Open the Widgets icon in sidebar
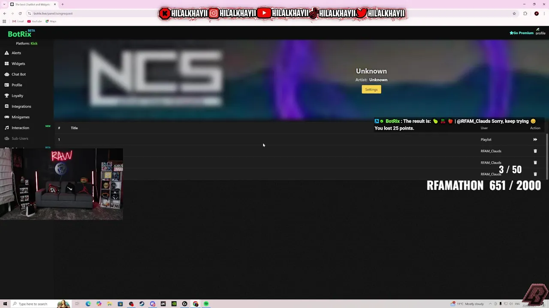This screenshot has width=549, height=308. click(6, 64)
